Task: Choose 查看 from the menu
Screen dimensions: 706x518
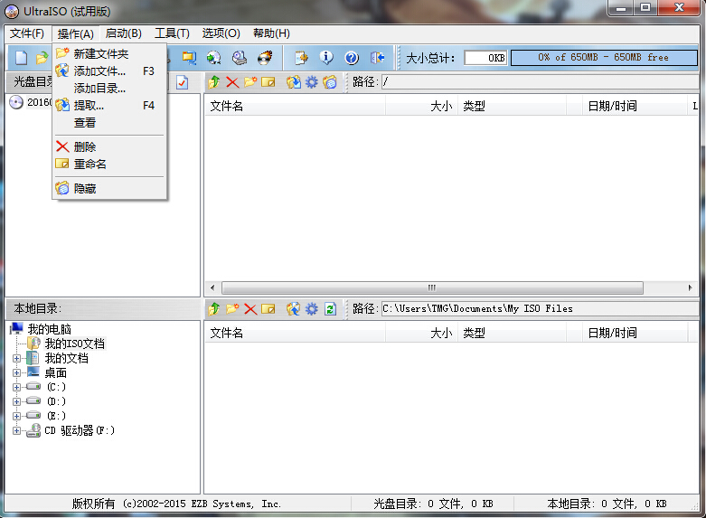Action: (x=109, y=123)
